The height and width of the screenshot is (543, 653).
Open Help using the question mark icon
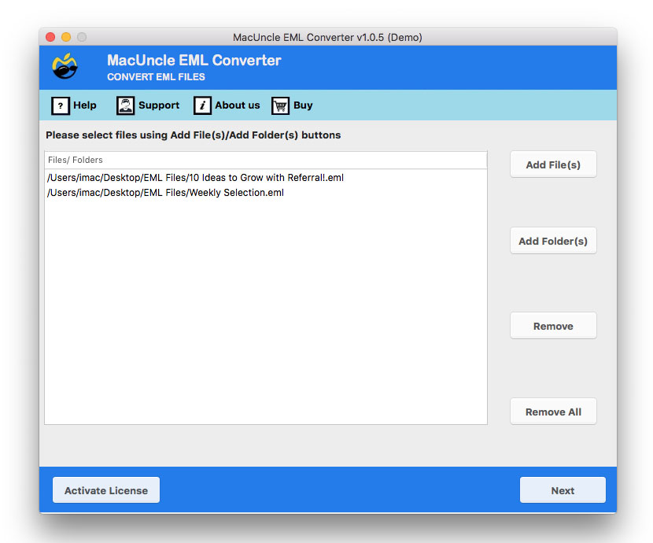(61, 105)
